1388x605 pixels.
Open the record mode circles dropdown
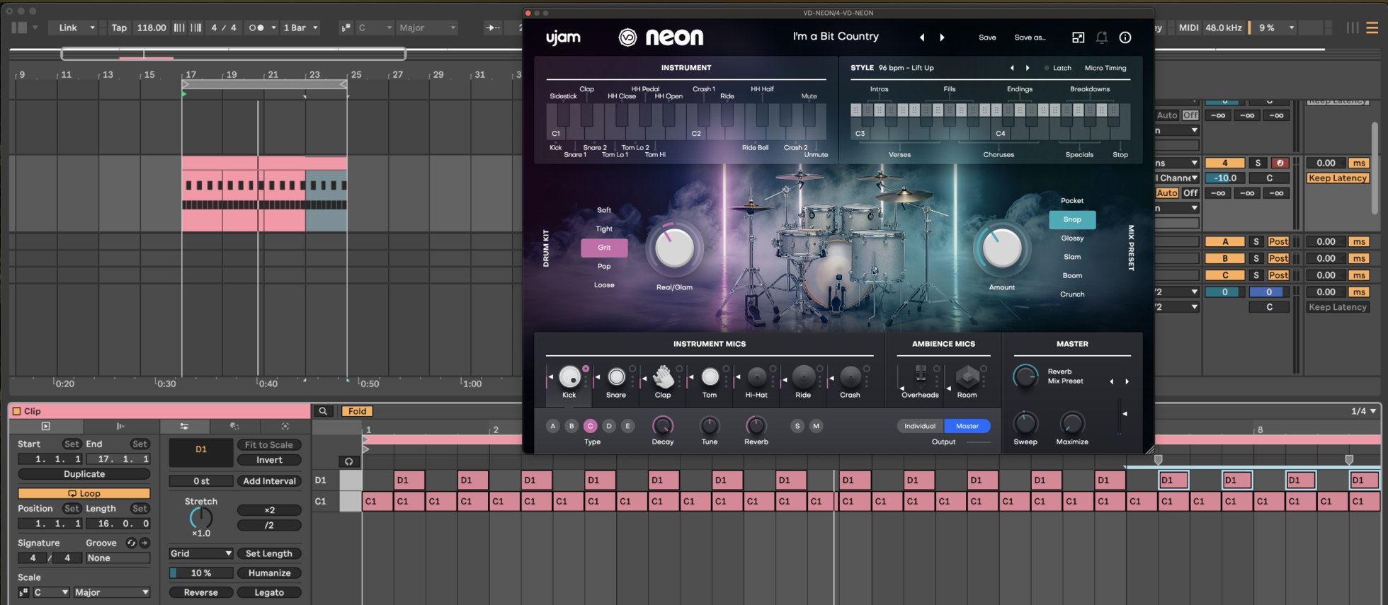262,28
